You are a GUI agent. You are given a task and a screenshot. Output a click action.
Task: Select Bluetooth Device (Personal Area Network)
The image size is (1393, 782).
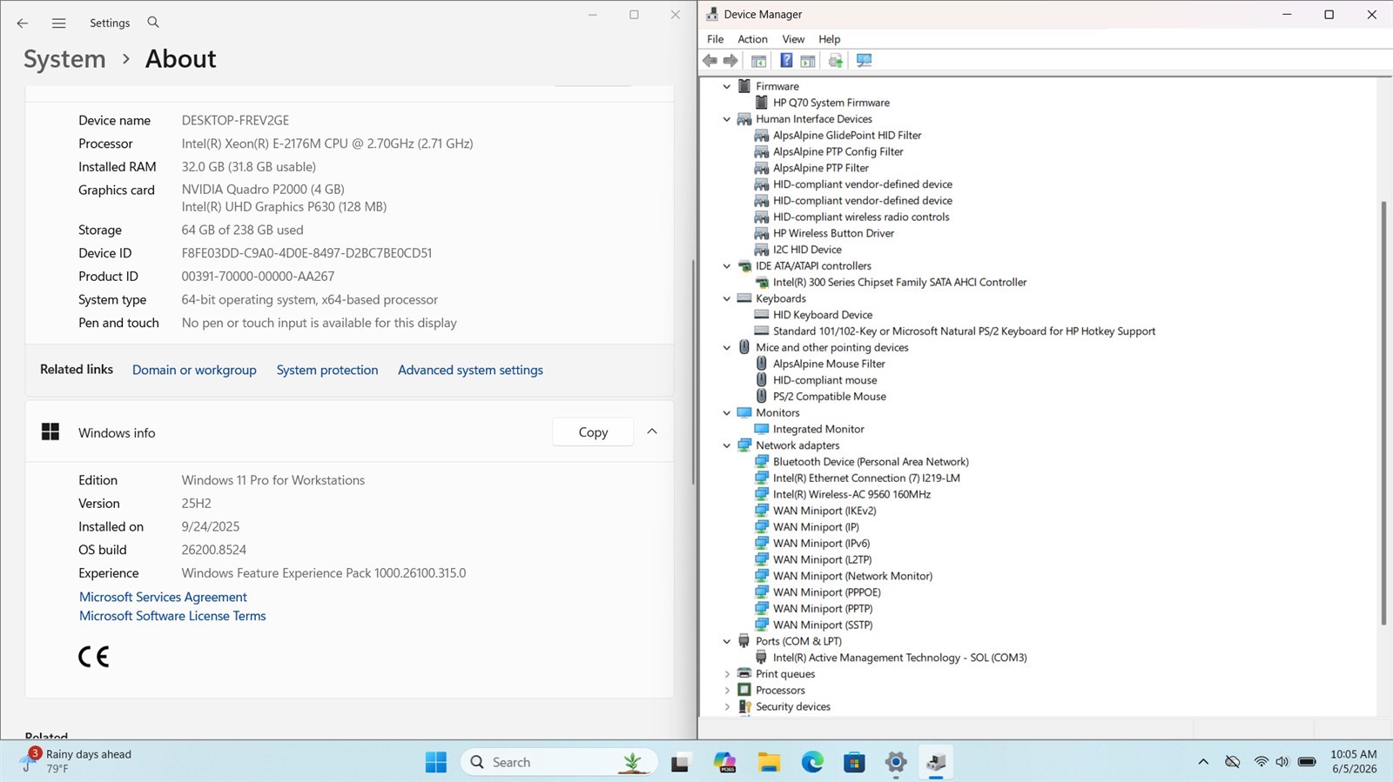coord(871,462)
